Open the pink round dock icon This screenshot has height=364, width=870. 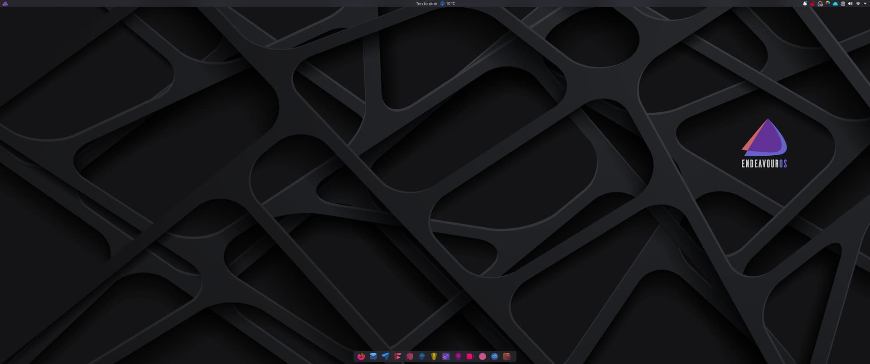click(x=483, y=356)
